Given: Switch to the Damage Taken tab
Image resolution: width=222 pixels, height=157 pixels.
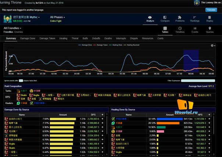Looking at the screenshot, I should coord(47,38).
